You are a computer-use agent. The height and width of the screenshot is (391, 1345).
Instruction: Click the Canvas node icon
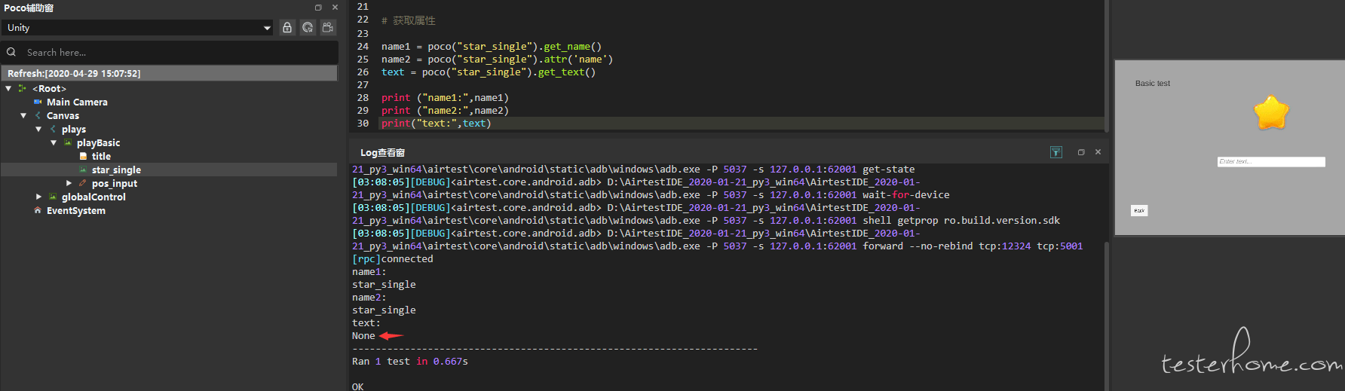coord(38,115)
